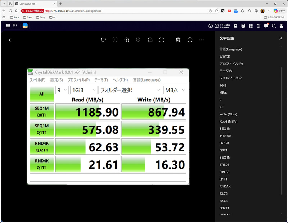This screenshot has width=288, height=223.
Task: Open the backup task icon beside the drive
Action: tap(243, 26)
